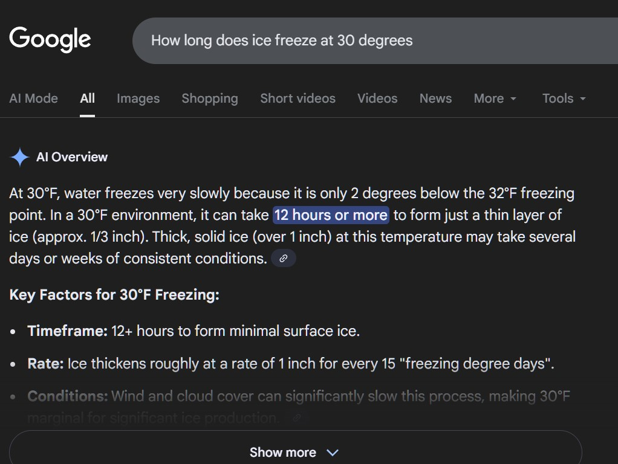Switch to the AI Mode tab

pos(34,98)
